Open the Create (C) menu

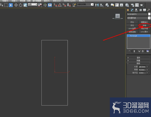(14, 1)
